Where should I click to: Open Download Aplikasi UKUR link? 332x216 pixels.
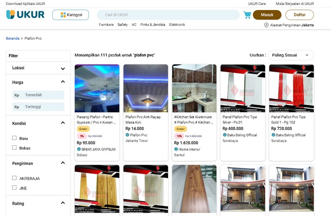[25, 4]
